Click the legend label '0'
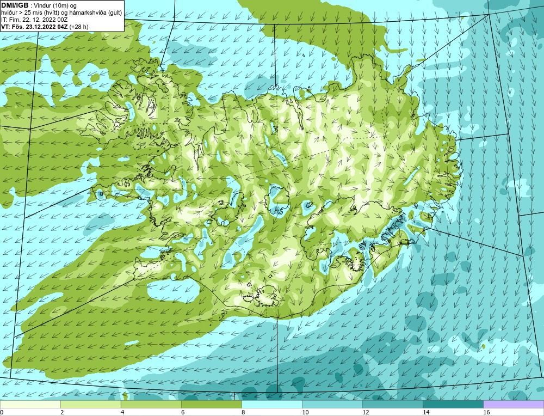The image size is (544, 416). tap(2, 412)
